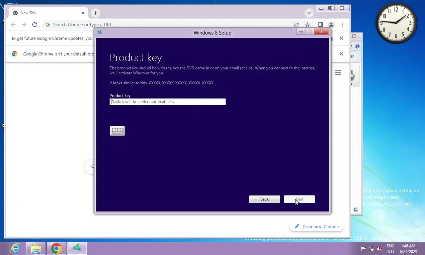This screenshot has height=255, width=425.
Task: Open Chrome three-dot menu
Action: coord(342,25)
